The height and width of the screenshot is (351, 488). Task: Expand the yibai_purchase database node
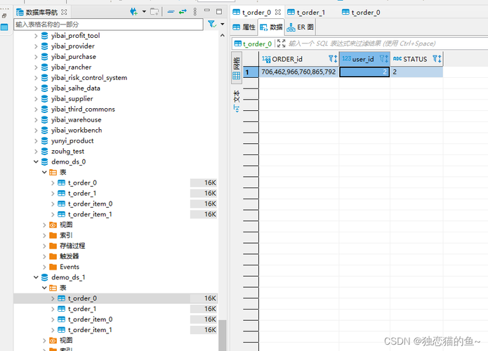[36, 57]
